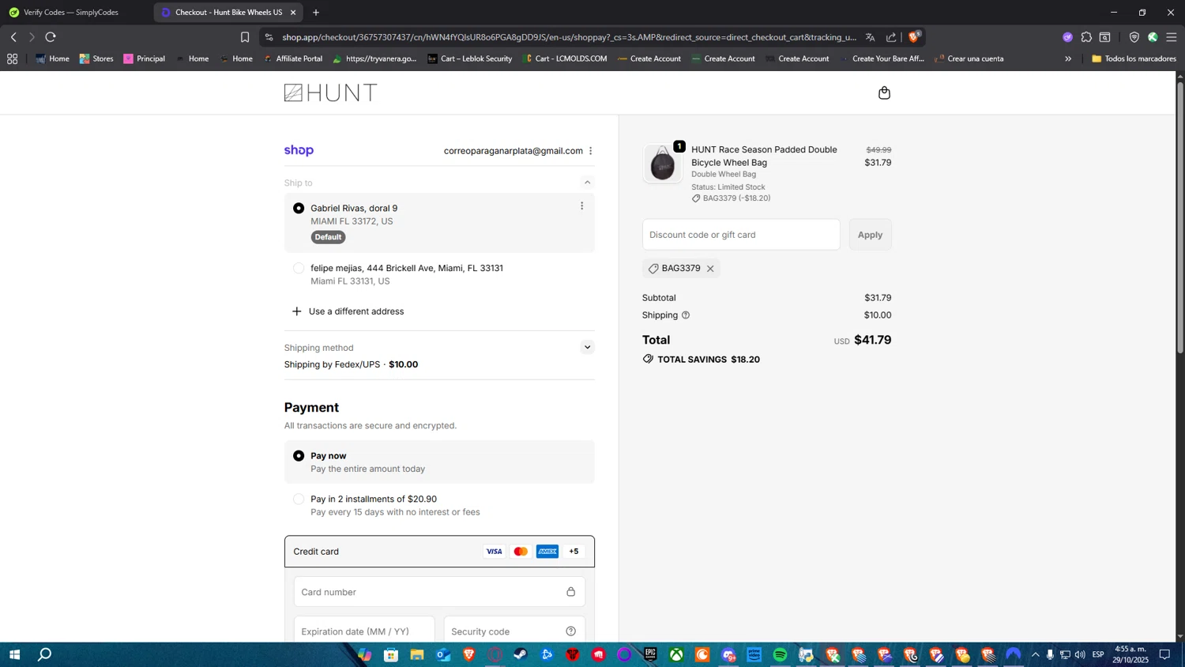Open options menu for Gabriel Rivas address
Screen dimensions: 1185x667
point(582,206)
